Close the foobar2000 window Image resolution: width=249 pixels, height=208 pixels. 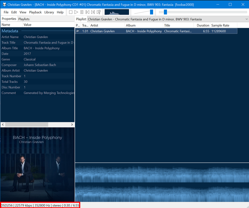[243, 5]
